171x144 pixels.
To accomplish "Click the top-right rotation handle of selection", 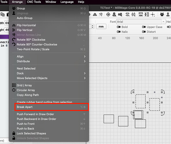I will pyautogui.click(x=163, y=92).
